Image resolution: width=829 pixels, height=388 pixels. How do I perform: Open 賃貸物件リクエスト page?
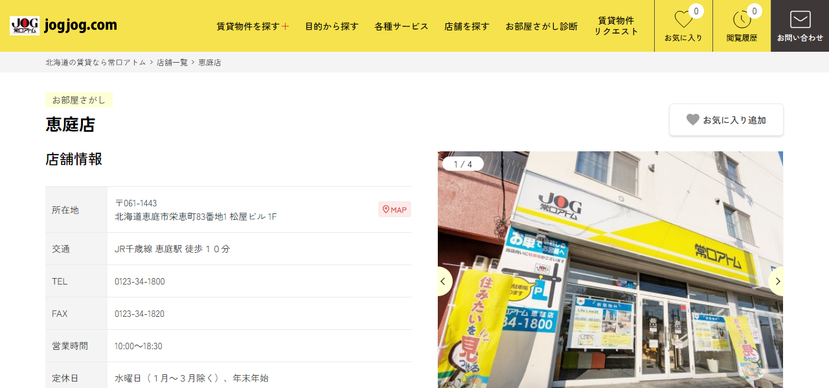point(616,26)
